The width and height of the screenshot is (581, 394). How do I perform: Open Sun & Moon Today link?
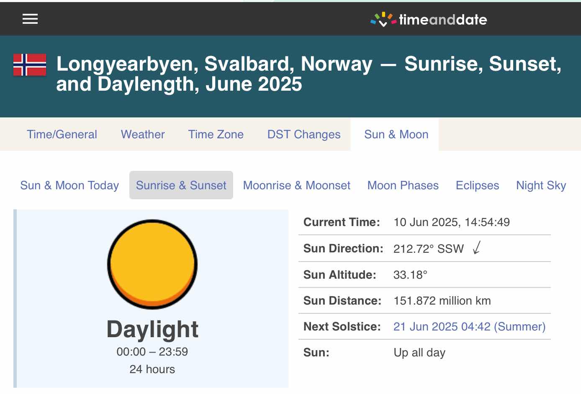point(69,186)
